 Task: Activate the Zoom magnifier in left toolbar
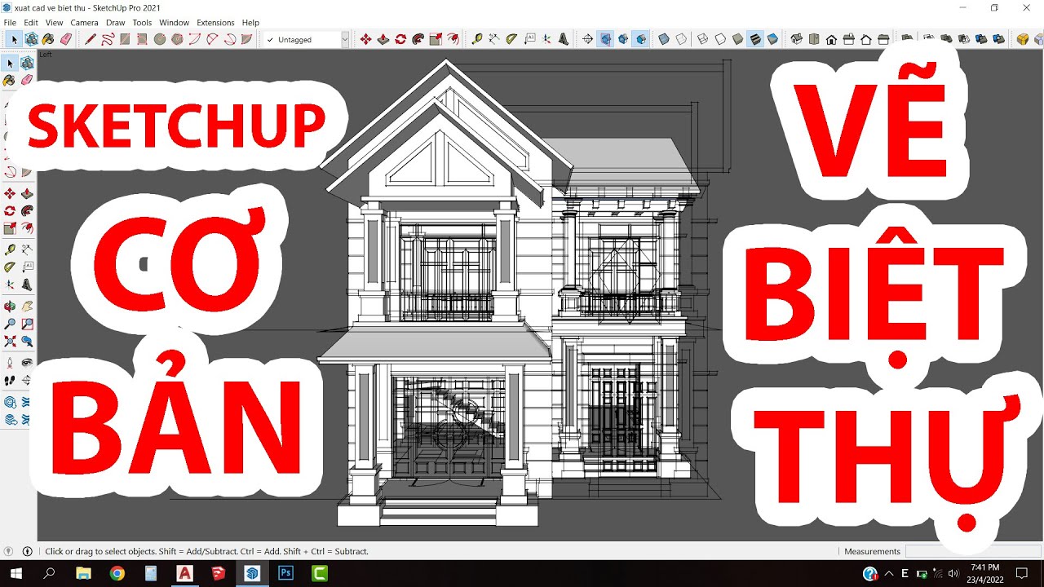pyautogui.click(x=10, y=324)
